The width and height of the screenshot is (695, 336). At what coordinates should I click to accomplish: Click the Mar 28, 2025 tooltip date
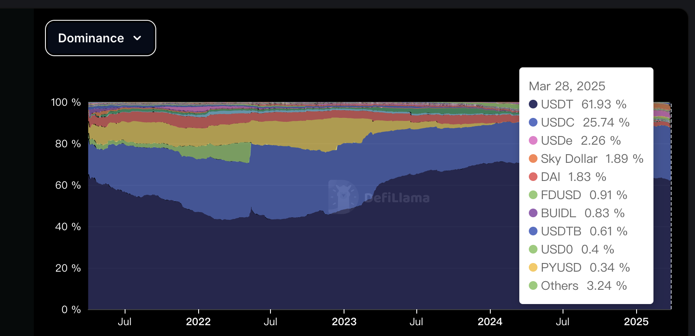(x=567, y=86)
